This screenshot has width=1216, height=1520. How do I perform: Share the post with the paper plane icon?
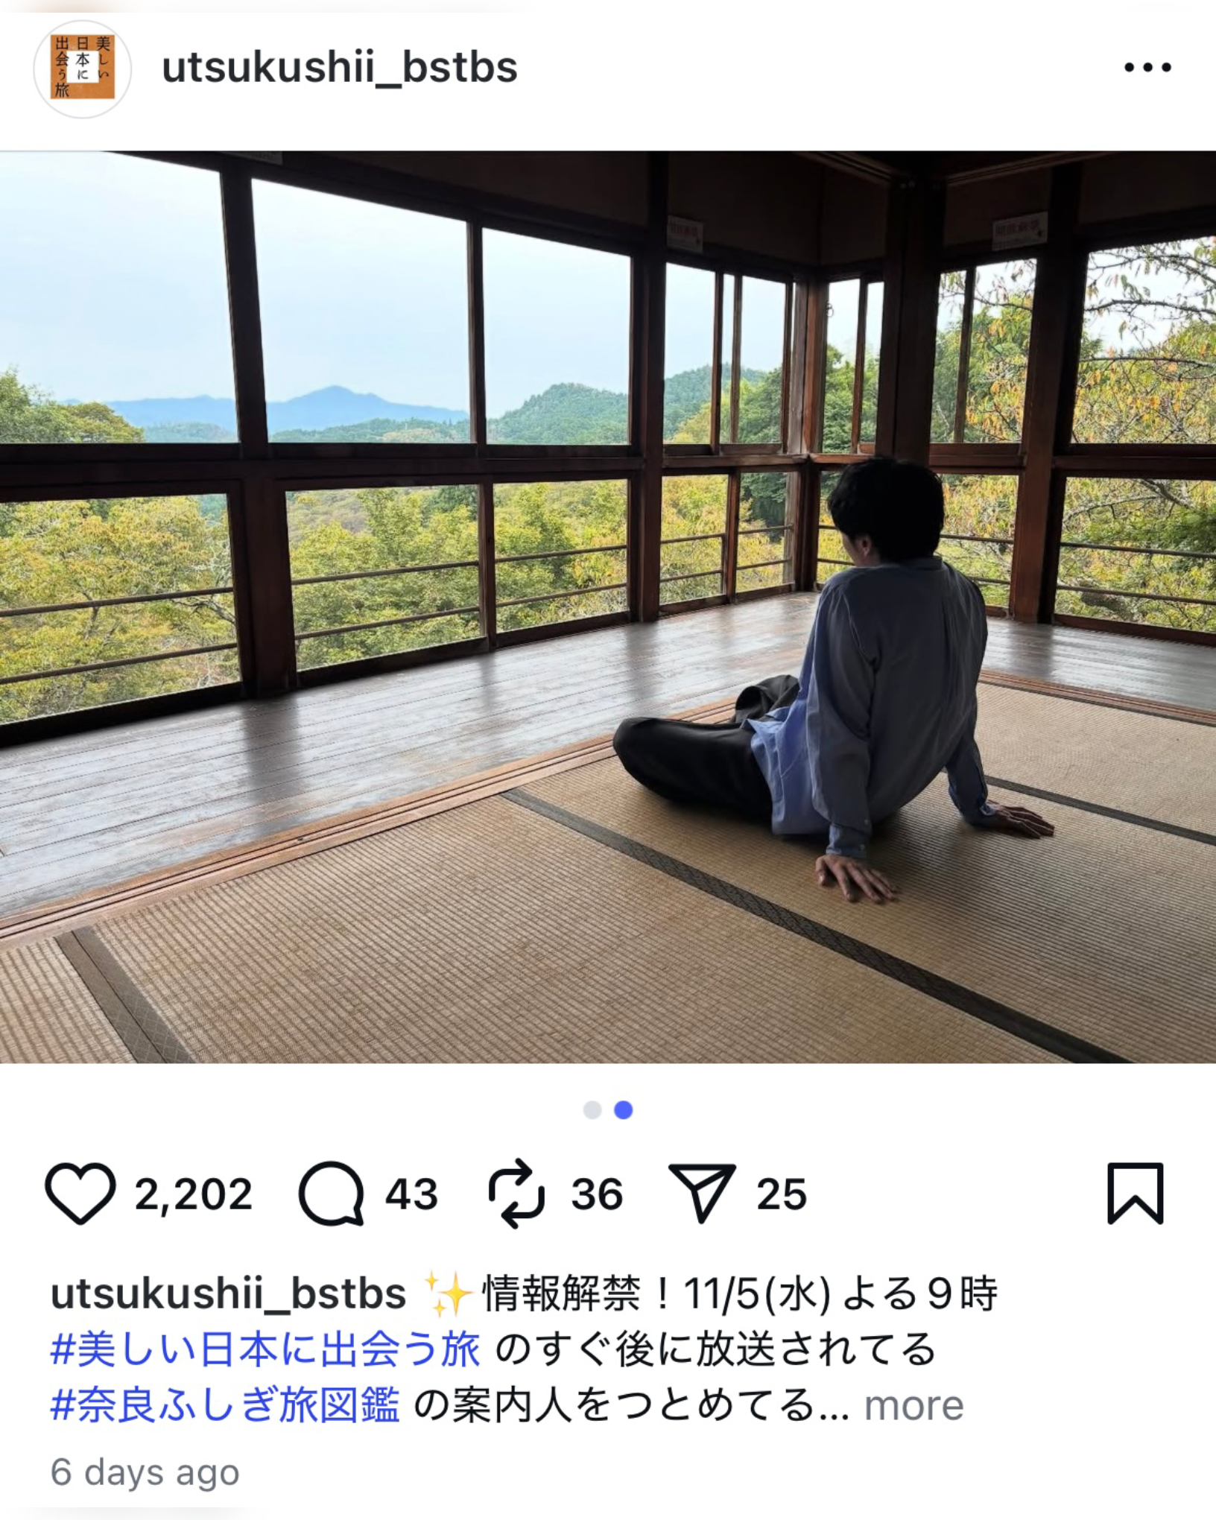click(x=702, y=1194)
